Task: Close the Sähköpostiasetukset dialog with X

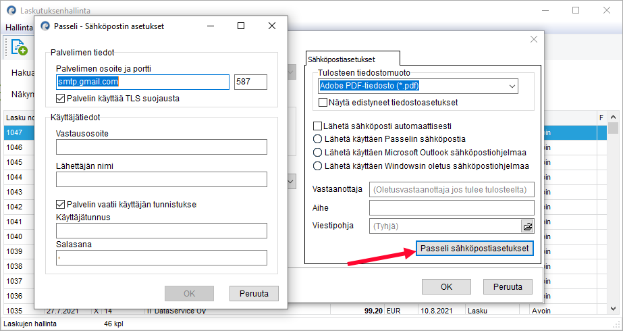Action: pyautogui.click(x=534, y=39)
